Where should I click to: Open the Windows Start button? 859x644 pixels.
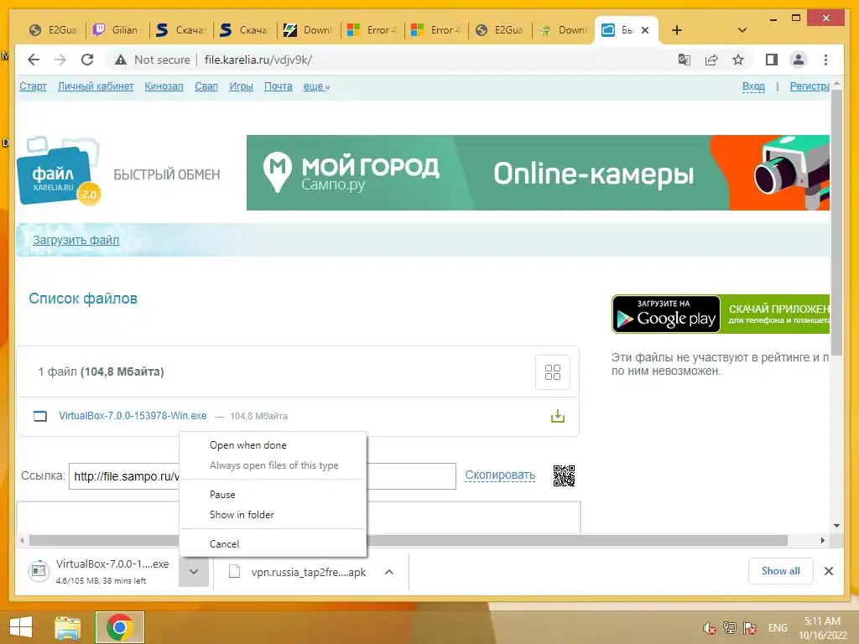(x=21, y=626)
